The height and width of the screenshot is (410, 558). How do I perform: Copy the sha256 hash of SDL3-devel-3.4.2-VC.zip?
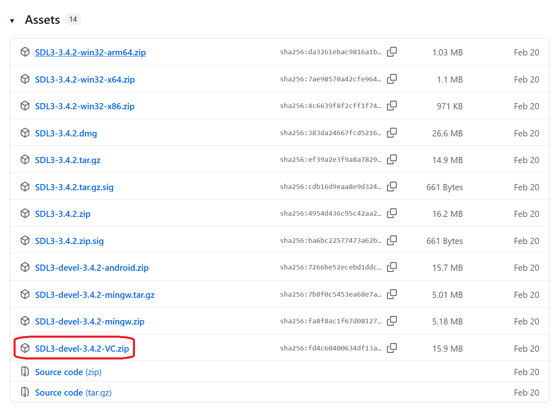[392, 348]
